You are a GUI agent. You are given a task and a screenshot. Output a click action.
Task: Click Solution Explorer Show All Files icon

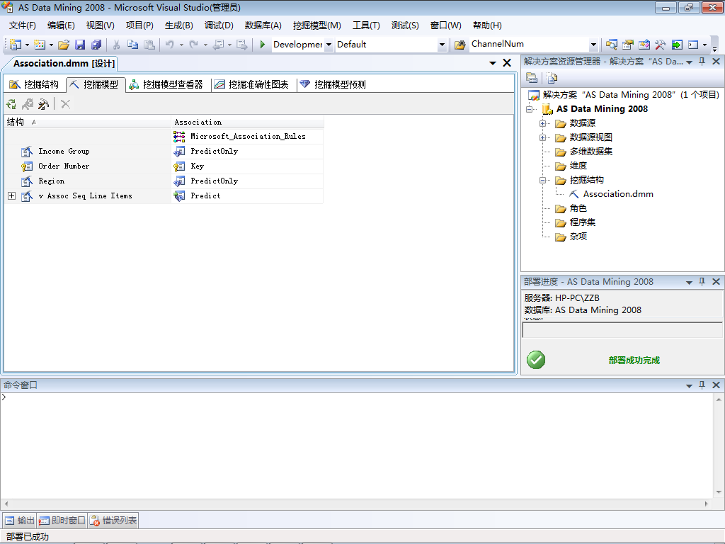(552, 78)
